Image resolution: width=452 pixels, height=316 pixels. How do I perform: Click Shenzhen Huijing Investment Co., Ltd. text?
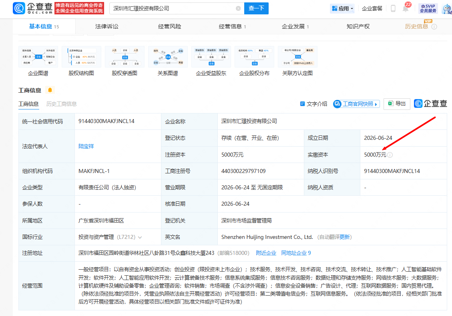coord(267,237)
